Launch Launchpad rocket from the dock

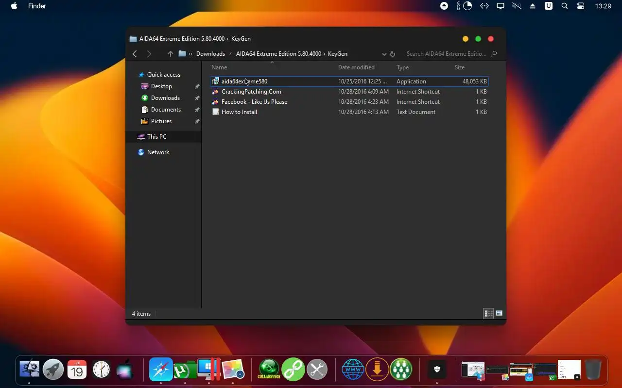(x=53, y=370)
